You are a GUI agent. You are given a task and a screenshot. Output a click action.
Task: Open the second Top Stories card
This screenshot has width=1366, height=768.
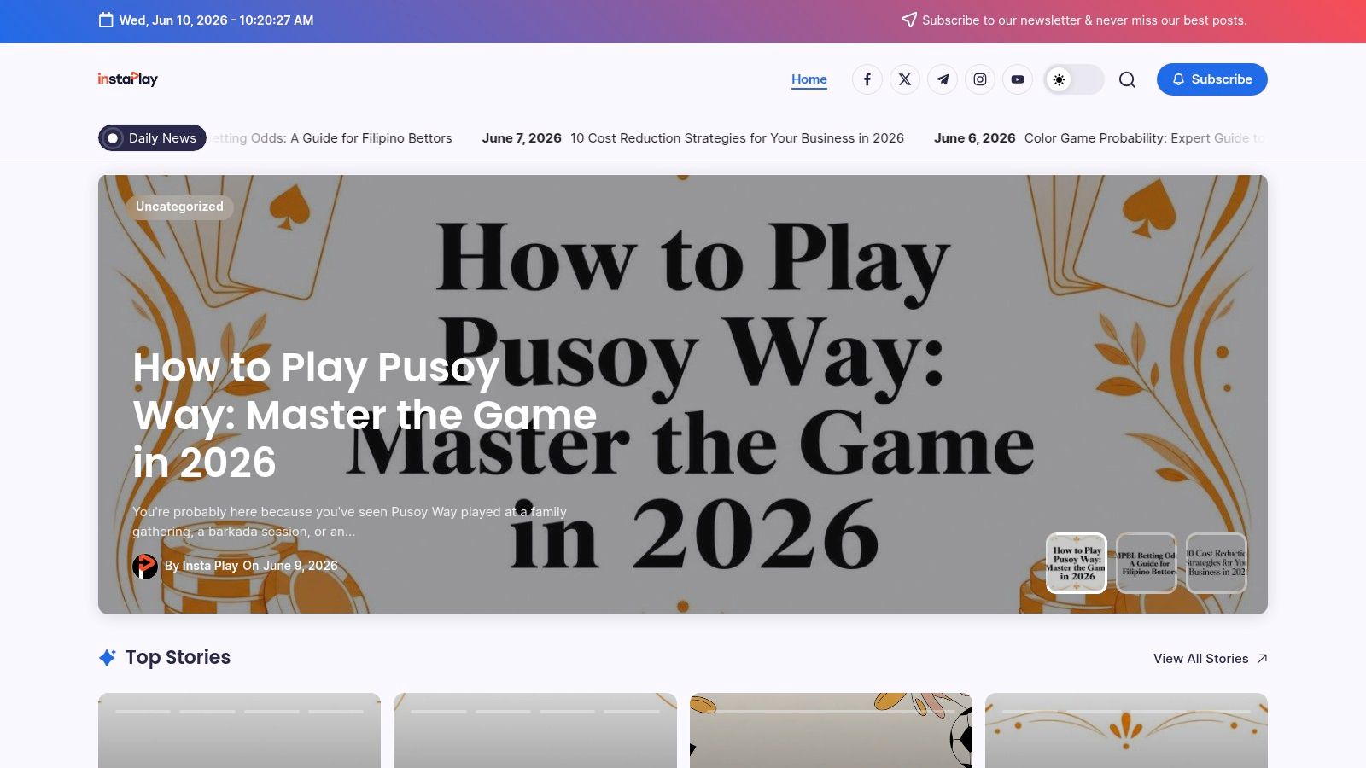(x=535, y=730)
